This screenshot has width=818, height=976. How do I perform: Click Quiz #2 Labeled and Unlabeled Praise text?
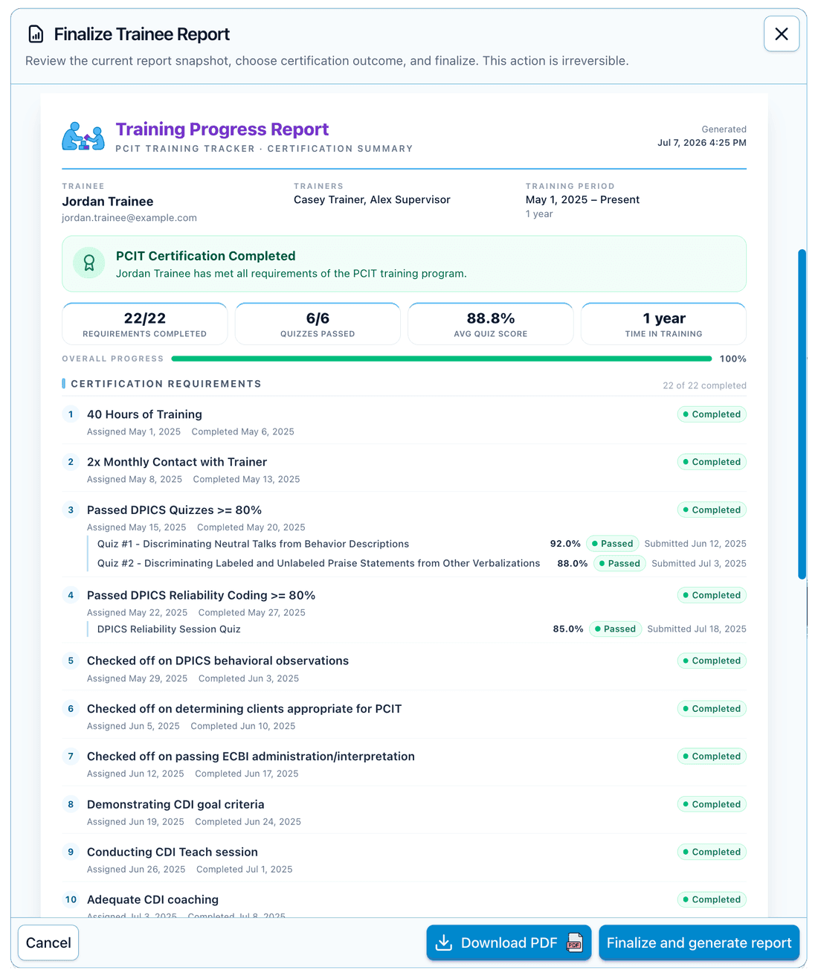click(x=318, y=563)
